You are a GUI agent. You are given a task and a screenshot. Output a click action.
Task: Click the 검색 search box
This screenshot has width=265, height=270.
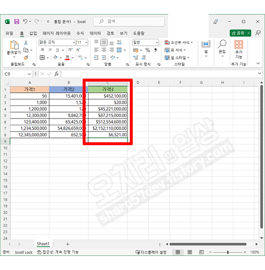129,21
